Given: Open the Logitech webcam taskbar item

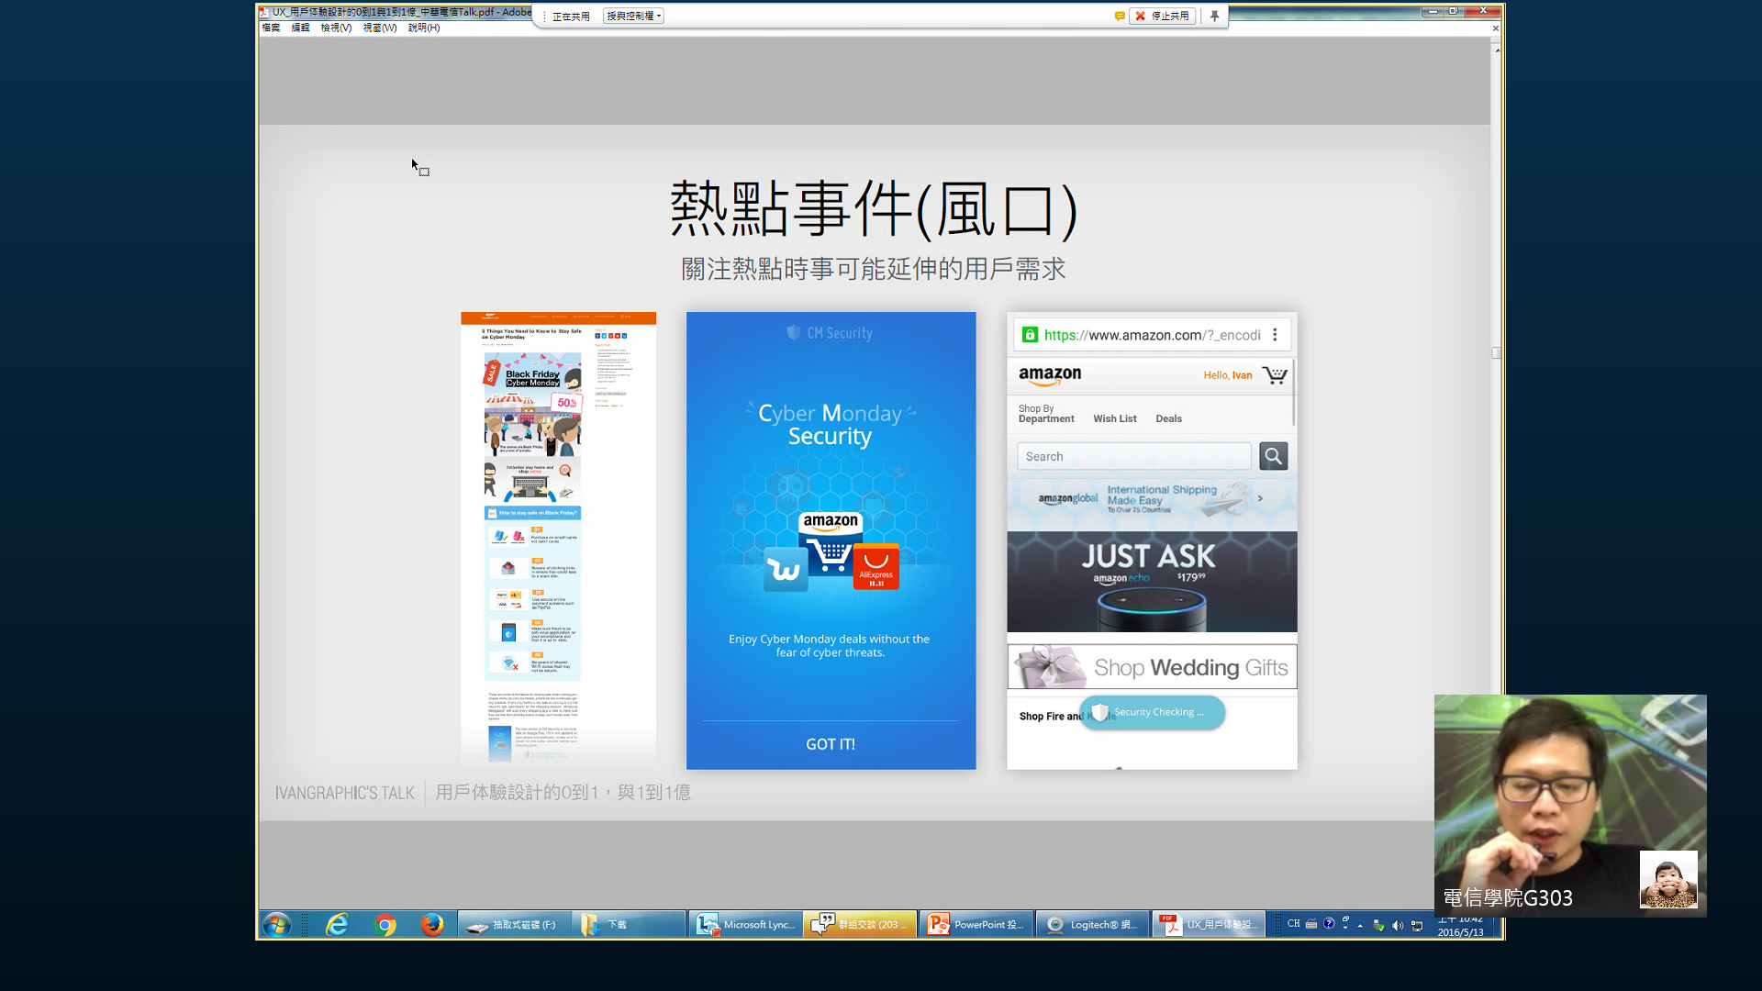Looking at the screenshot, I should (x=1092, y=924).
